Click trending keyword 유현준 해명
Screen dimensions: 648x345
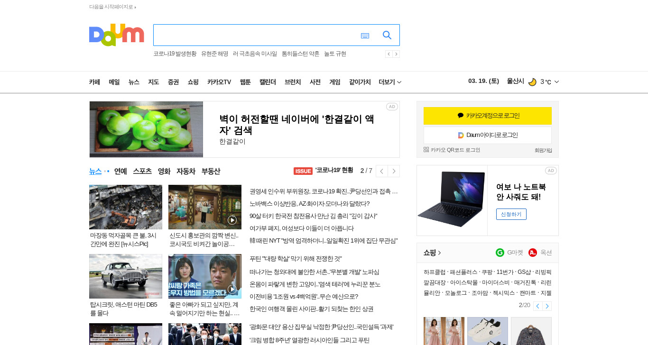214,54
